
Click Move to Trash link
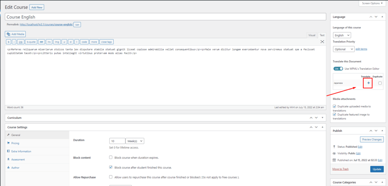pyautogui.click(x=341, y=169)
